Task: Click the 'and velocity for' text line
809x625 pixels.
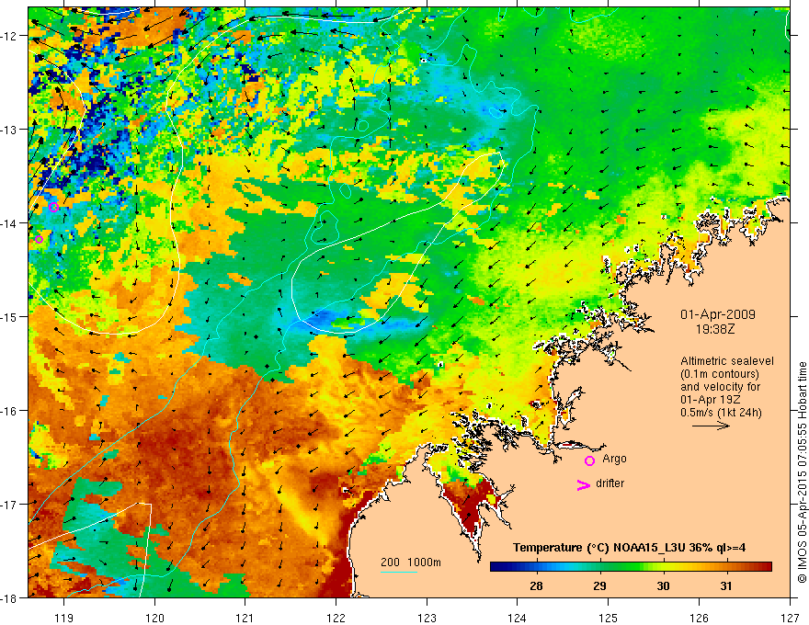Action: [x=720, y=386]
